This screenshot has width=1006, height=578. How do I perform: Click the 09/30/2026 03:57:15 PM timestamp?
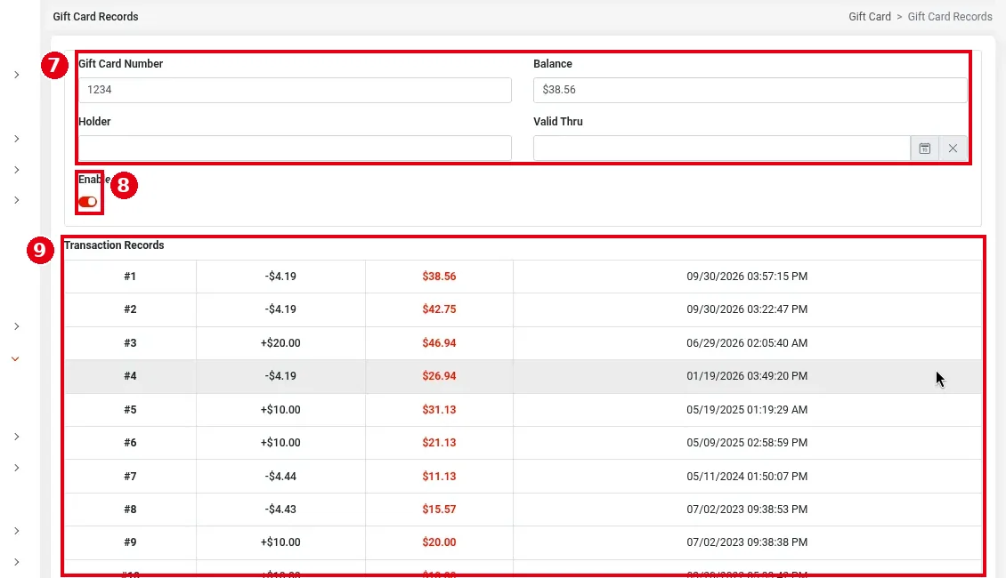click(747, 277)
